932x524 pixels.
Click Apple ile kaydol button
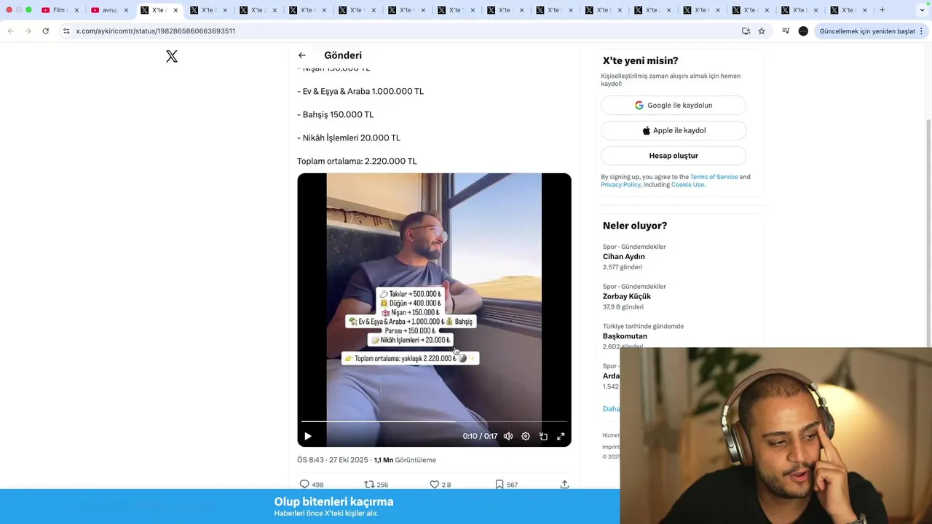tap(674, 130)
